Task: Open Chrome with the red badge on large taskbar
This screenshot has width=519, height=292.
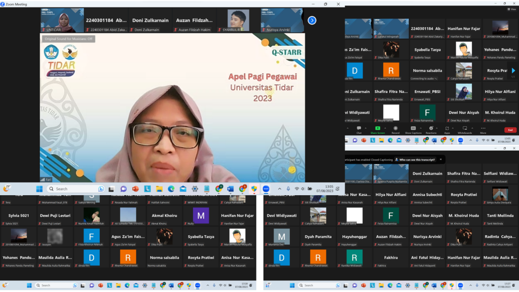Action: [x=243, y=189]
